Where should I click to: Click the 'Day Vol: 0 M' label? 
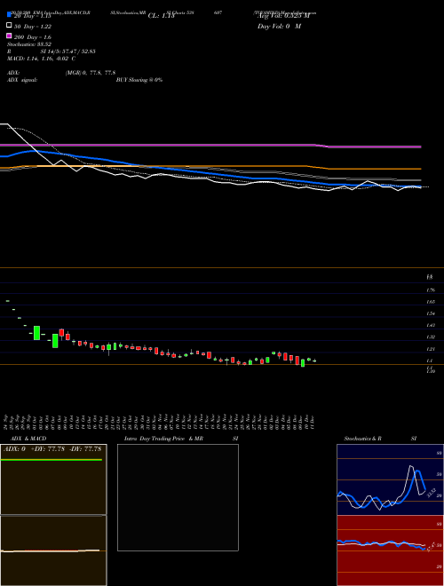point(279,26)
